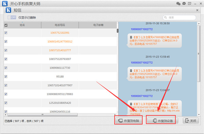Uncheck the select-all header checkbox
The image size is (204, 134).
[6, 25]
